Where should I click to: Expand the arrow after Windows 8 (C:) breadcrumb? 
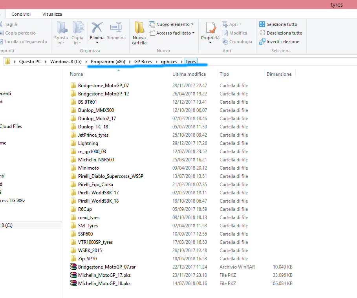[86, 62]
